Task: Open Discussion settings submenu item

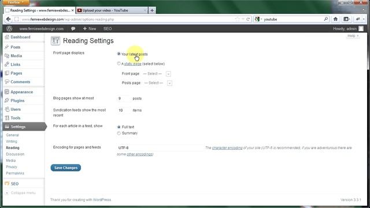Action: (x=15, y=154)
